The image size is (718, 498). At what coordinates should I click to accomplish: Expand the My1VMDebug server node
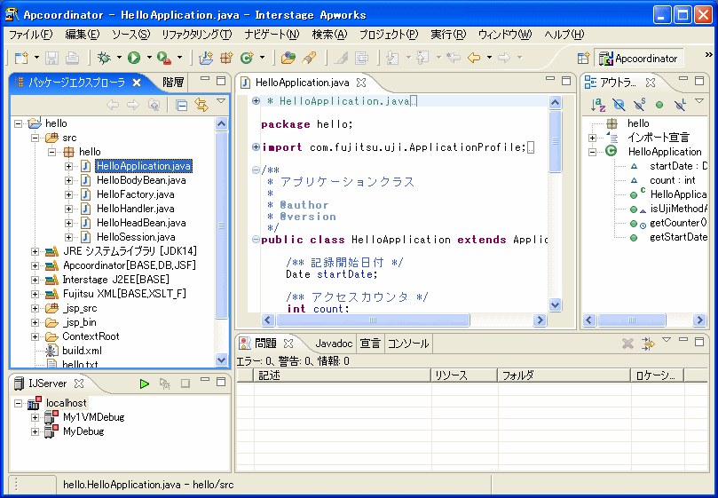[35, 417]
